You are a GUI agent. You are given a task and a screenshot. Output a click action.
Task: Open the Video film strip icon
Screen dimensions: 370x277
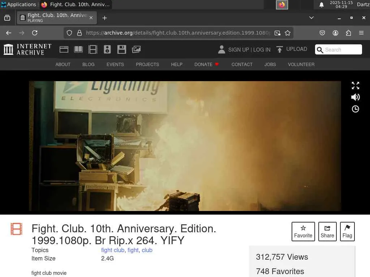93,49
